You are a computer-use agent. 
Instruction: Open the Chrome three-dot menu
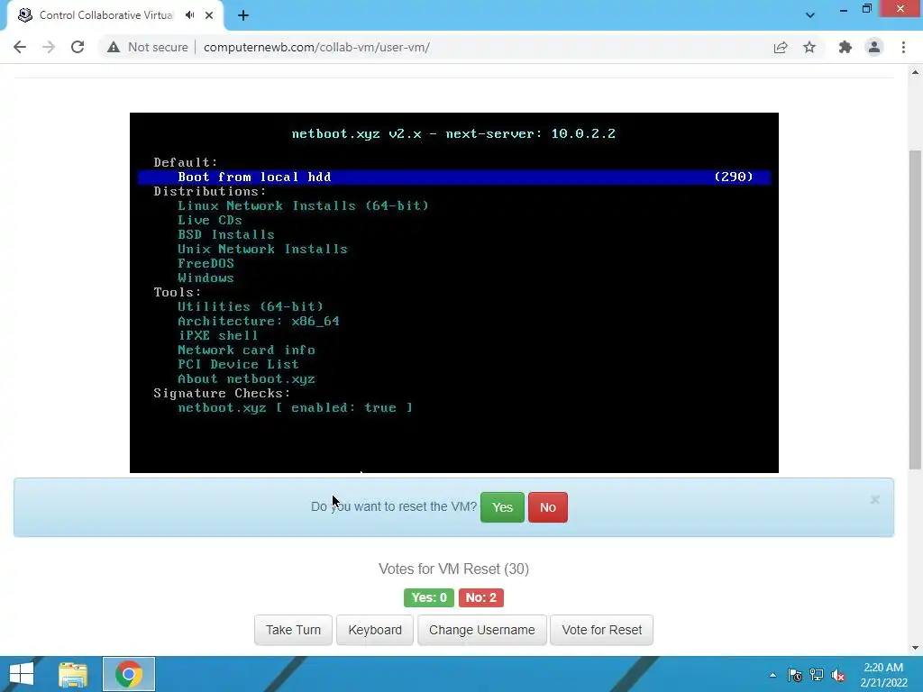(x=903, y=47)
